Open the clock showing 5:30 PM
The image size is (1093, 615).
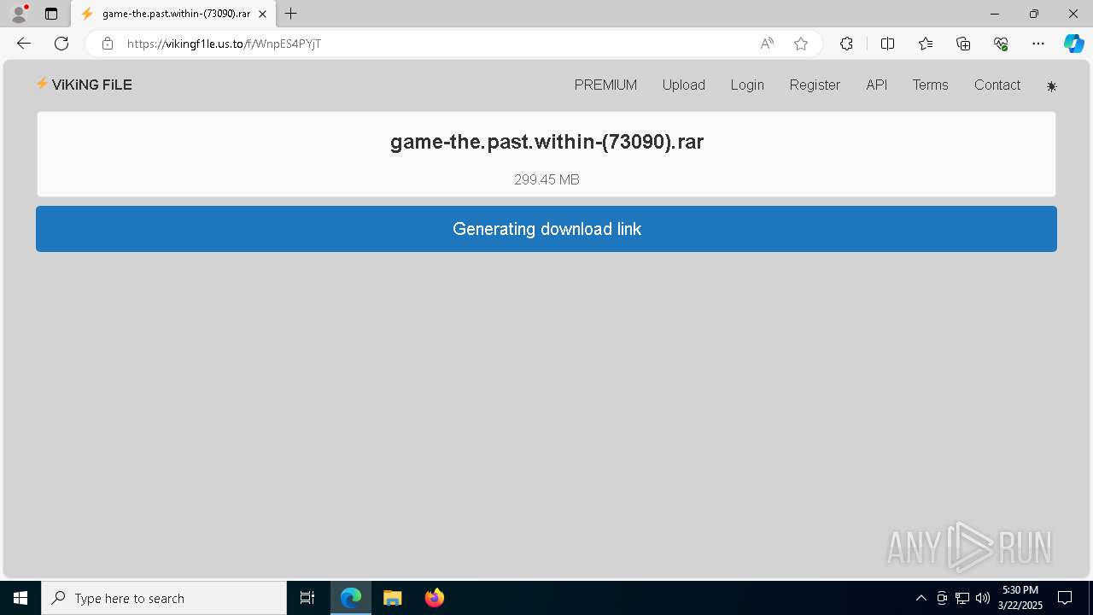click(x=1020, y=598)
